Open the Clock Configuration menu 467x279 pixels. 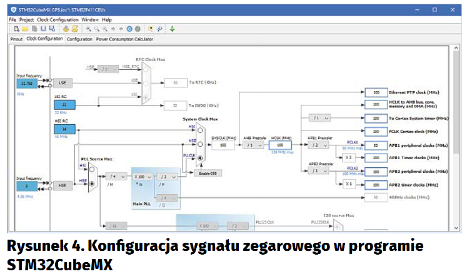(58, 20)
